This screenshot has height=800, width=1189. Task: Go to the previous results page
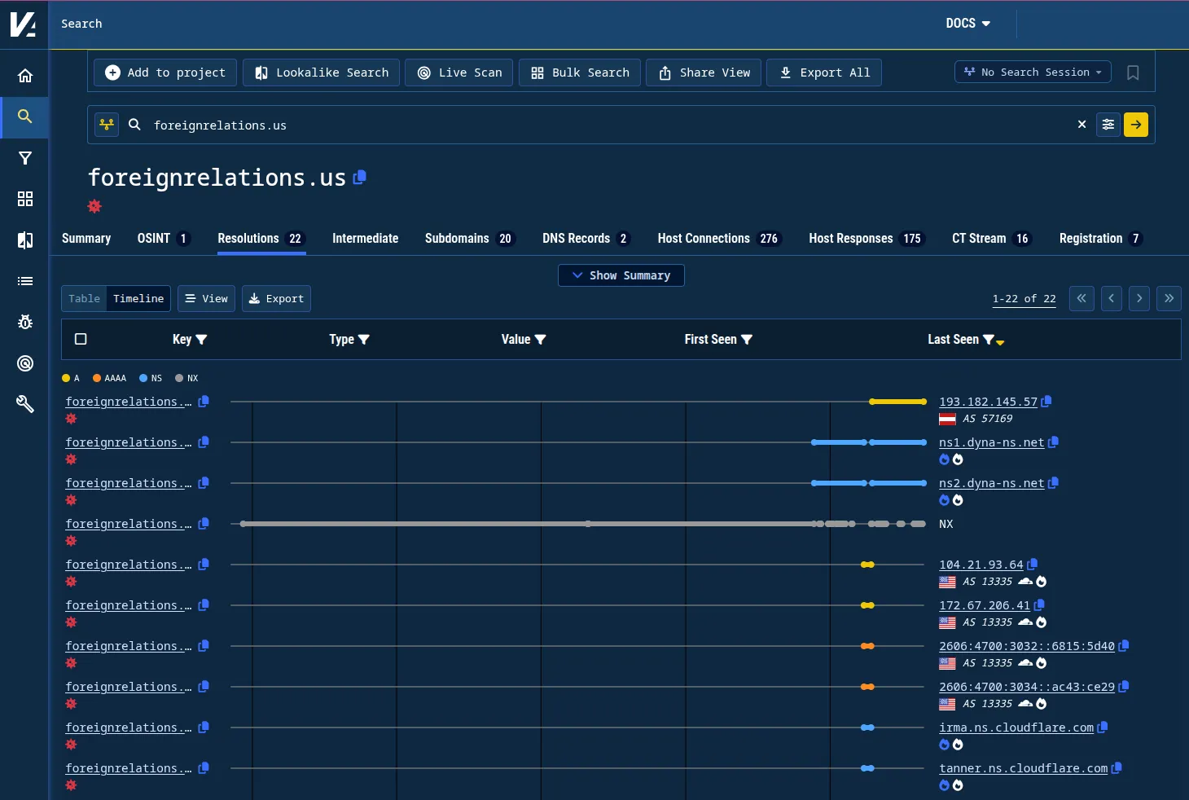1112,298
